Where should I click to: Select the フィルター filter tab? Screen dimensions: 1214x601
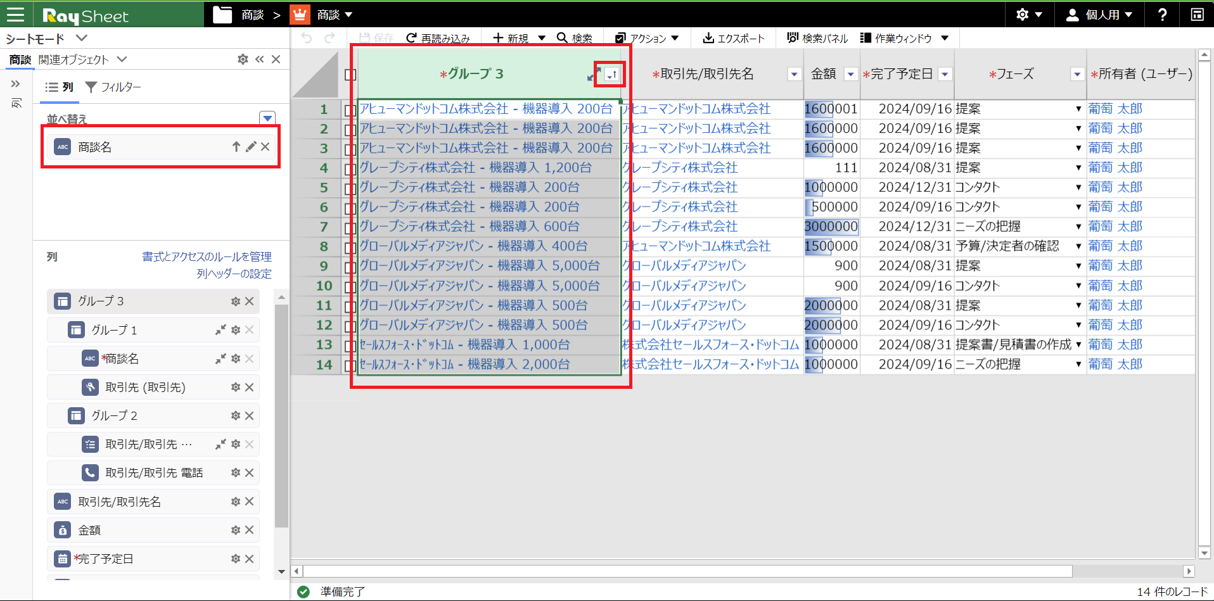[x=113, y=87]
